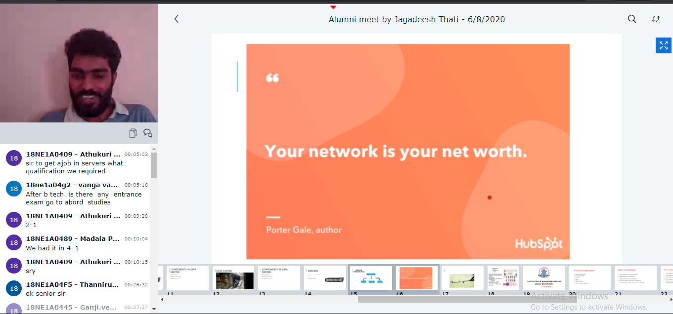This screenshot has height=314, width=673.
Task: Click sender name '18NE1A0445 - Ganji.ve...'
Action: pos(71,307)
